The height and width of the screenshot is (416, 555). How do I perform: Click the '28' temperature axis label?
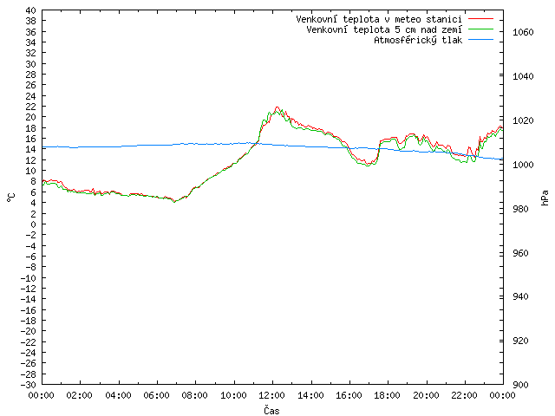(31, 75)
